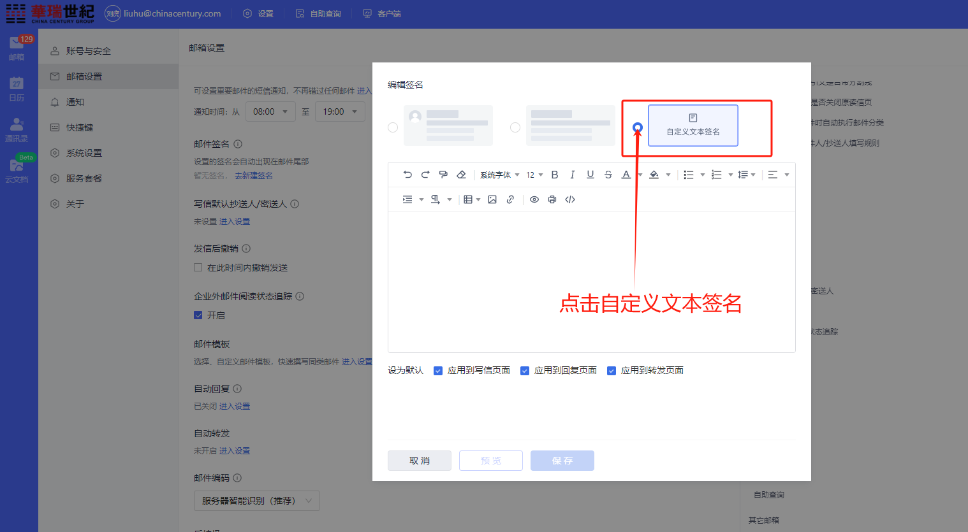This screenshot has width=968, height=532.
Task: Expand the numbered list style arrow
Action: point(731,175)
